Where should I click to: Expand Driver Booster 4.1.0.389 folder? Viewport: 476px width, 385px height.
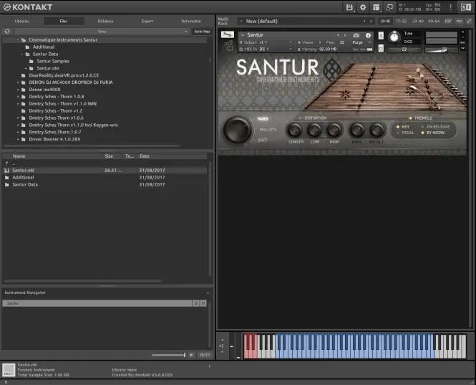coord(18,139)
